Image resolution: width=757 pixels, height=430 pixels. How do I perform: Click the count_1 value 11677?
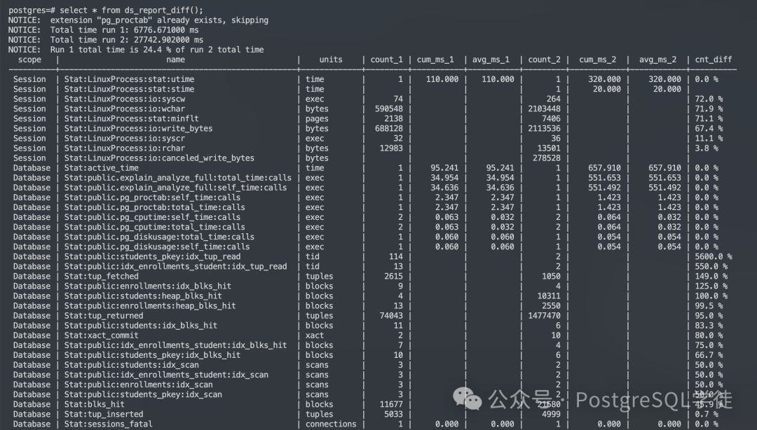pos(392,404)
